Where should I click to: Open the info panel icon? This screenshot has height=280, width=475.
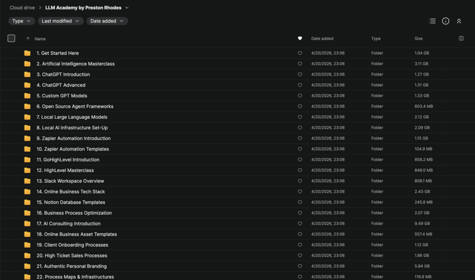445,21
